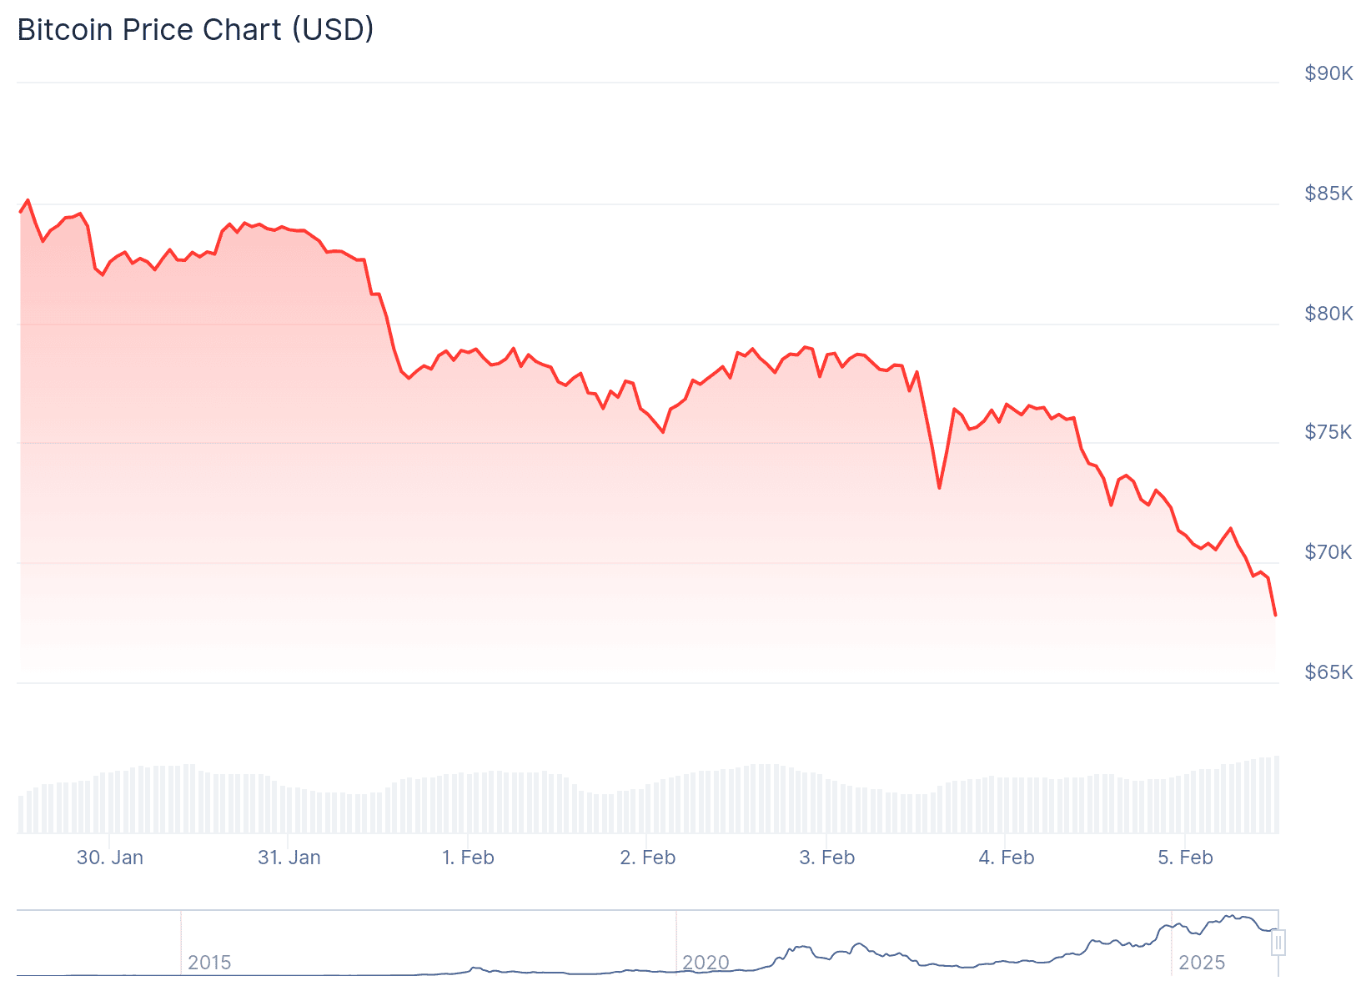Click the 2020 label in navigator
This screenshot has height=1001, width=1371.
[706, 963]
